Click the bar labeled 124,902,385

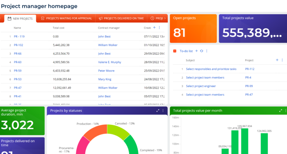click(264, 143)
